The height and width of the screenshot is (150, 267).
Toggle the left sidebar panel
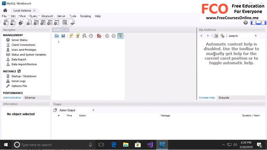click(253, 23)
